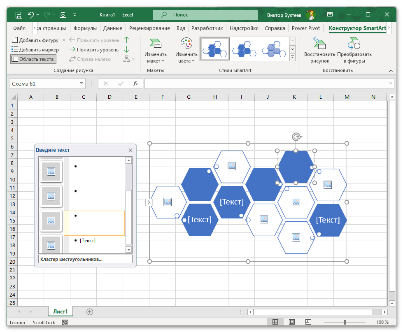Open the Вид tab
The height and width of the screenshot is (332, 403).
coord(181,28)
